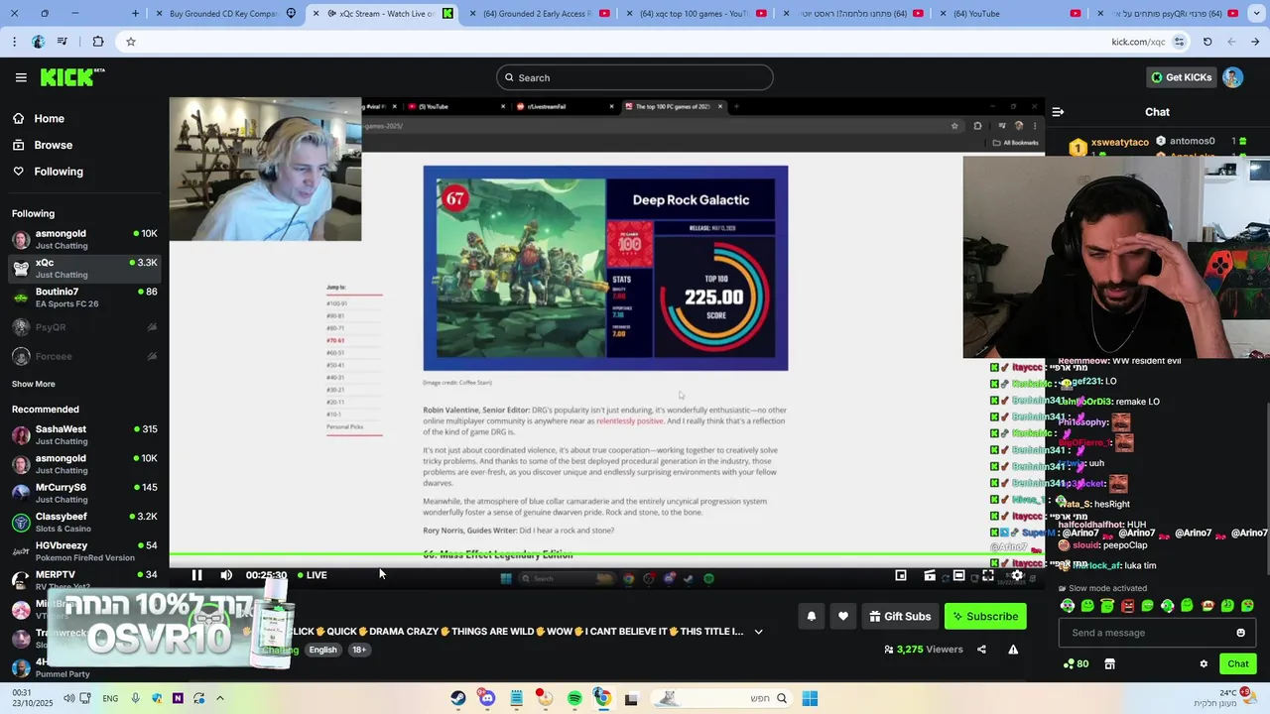
Task: Open the Kick hamburger menu
Action: click(21, 77)
